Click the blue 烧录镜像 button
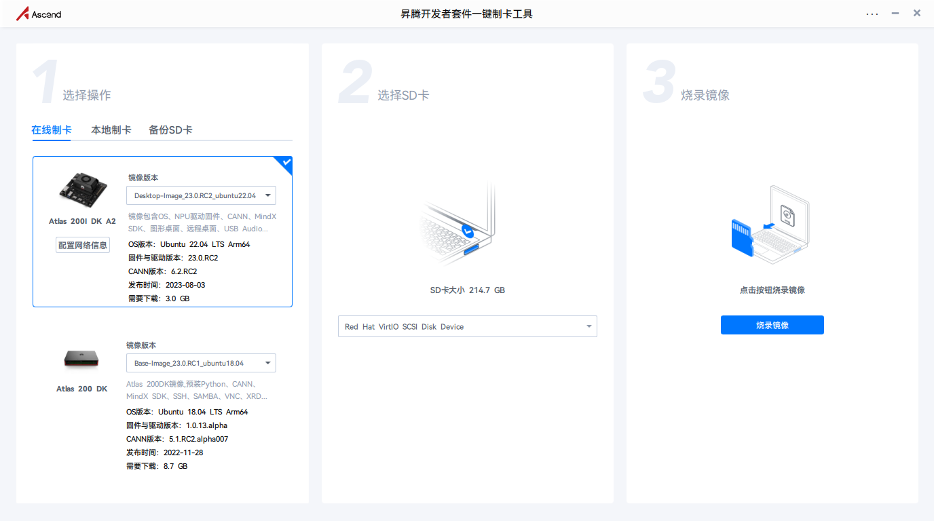This screenshot has height=521, width=934. coord(772,325)
